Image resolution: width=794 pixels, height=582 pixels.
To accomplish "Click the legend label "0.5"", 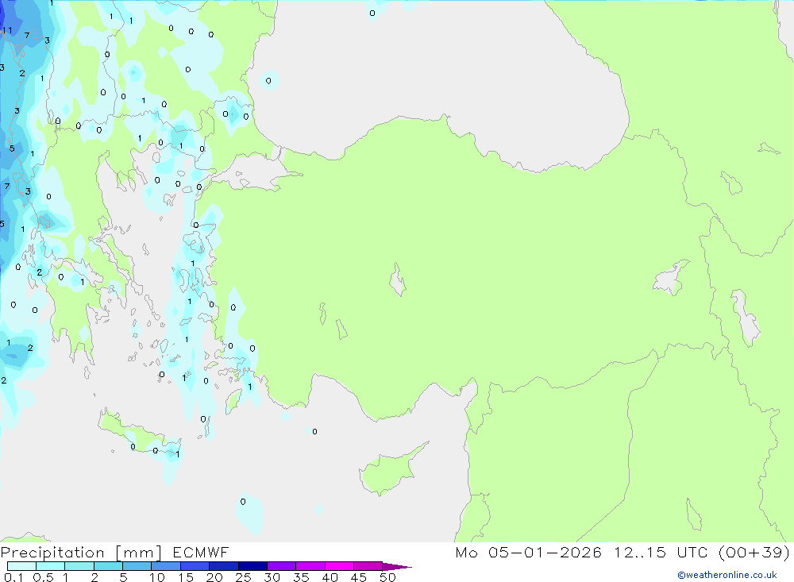I will 43,577.
